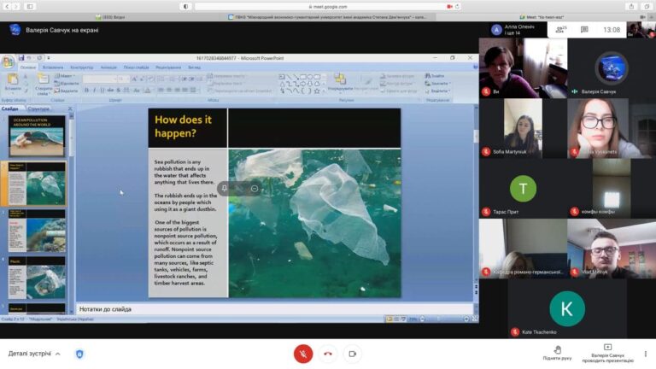656x369 pixels.
Task: Open Meet participants list icon
Action: click(x=561, y=30)
